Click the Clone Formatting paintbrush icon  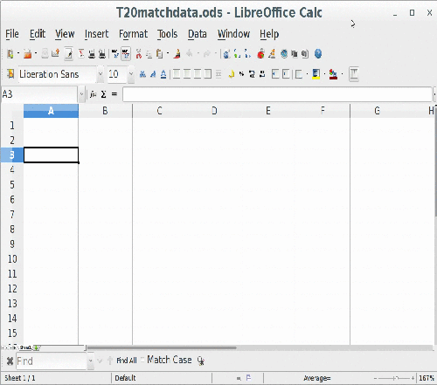(177, 54)
